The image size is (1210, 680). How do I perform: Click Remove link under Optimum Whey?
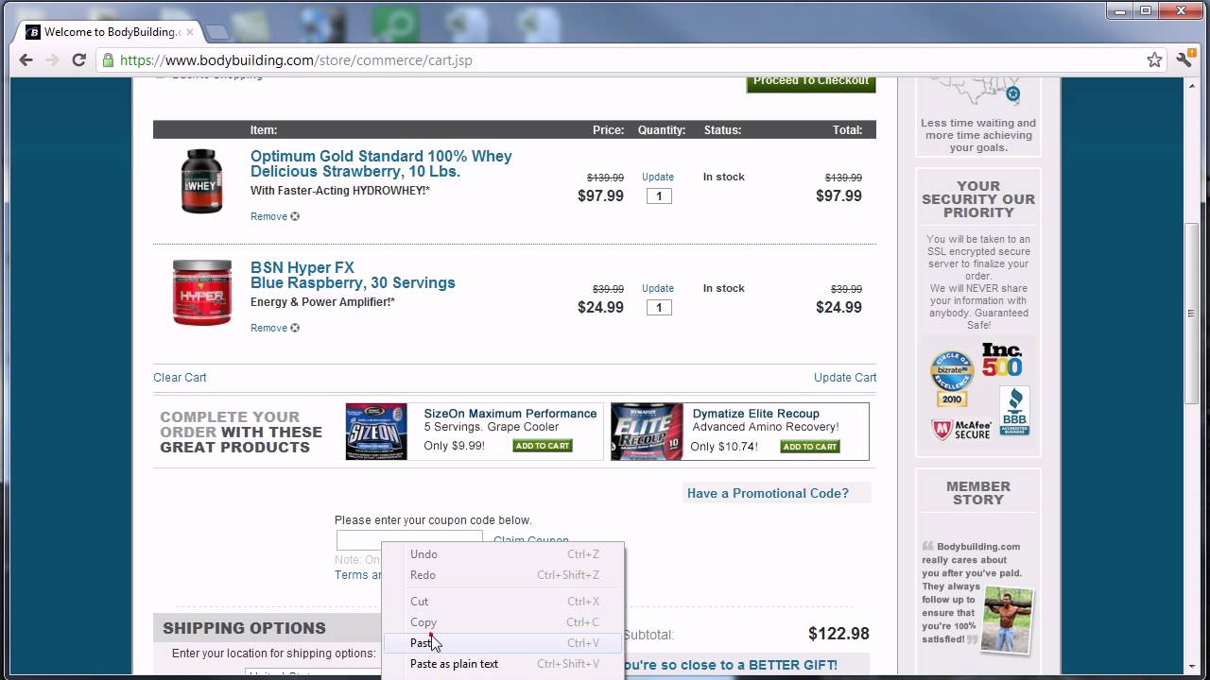(268, 216)
